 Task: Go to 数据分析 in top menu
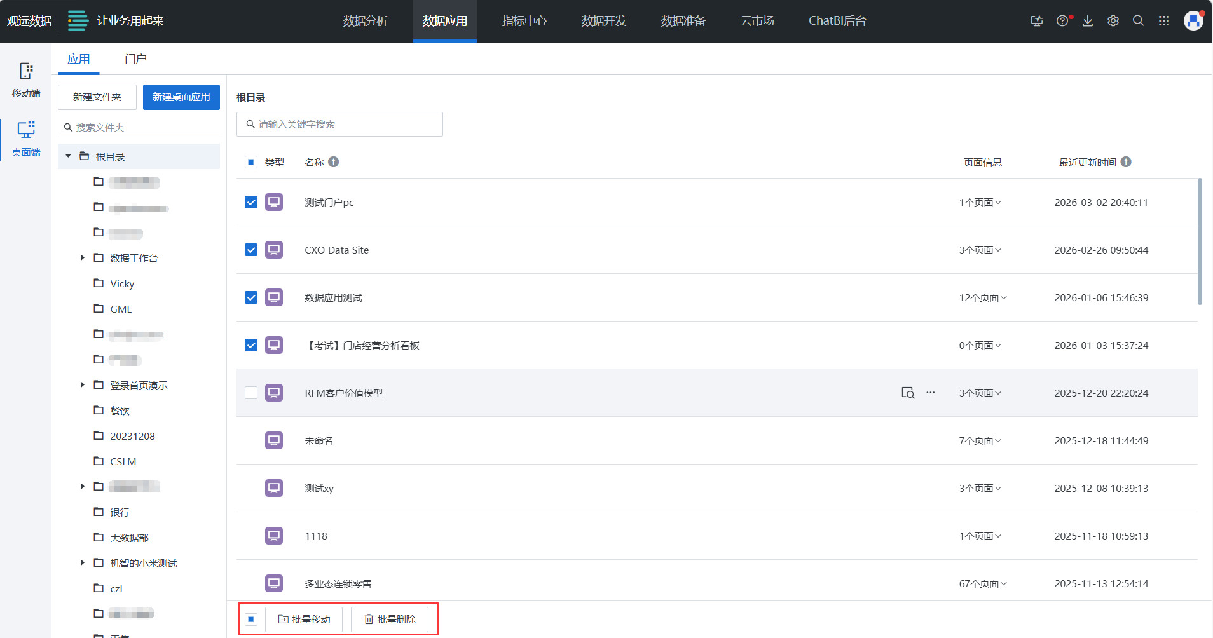pyautogui.click(x=365, y=21)
